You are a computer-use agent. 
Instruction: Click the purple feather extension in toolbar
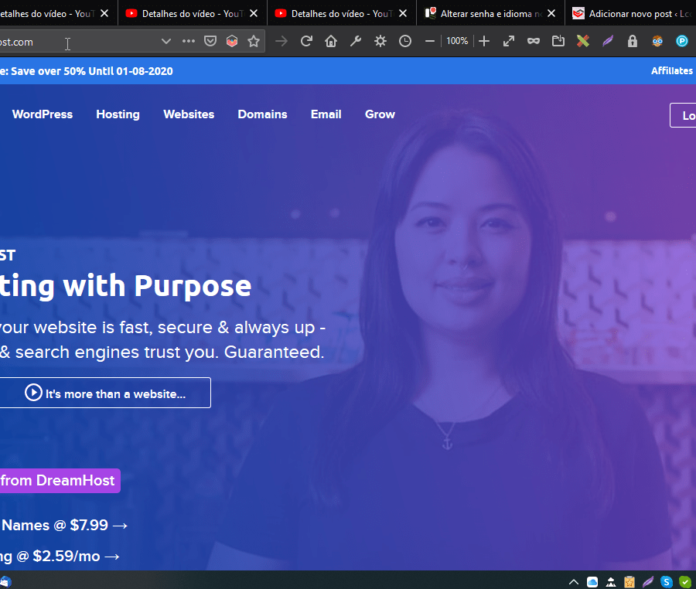coord(608,41)
